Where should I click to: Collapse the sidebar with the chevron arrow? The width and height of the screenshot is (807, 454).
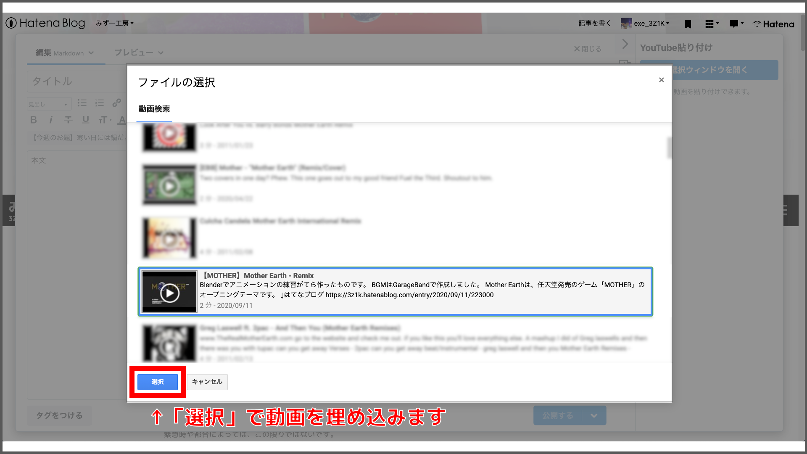[625, 44]
